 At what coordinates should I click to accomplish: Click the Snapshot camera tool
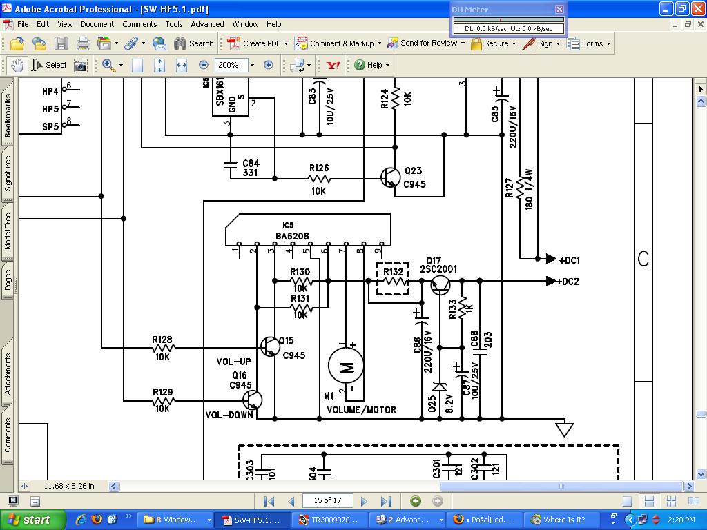tap(81, 65)
